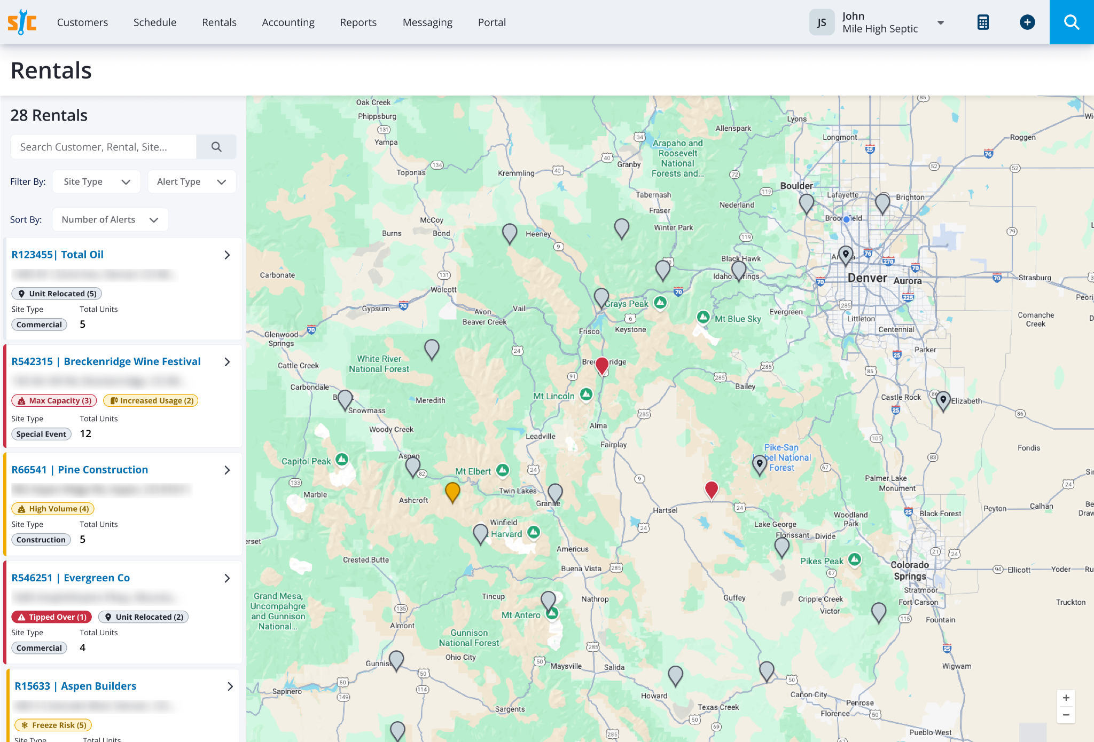Viewport: 1094px width, 742px height.
Task: Click the gray pin beside Grays Peak
Action: (x=601, y=298)
